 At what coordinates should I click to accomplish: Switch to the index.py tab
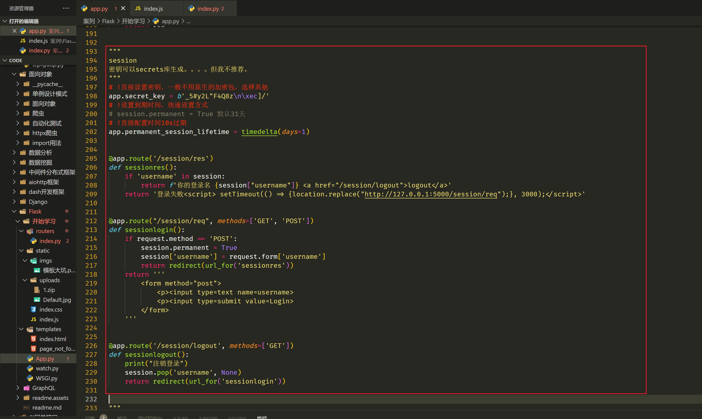tap(208, 8)
